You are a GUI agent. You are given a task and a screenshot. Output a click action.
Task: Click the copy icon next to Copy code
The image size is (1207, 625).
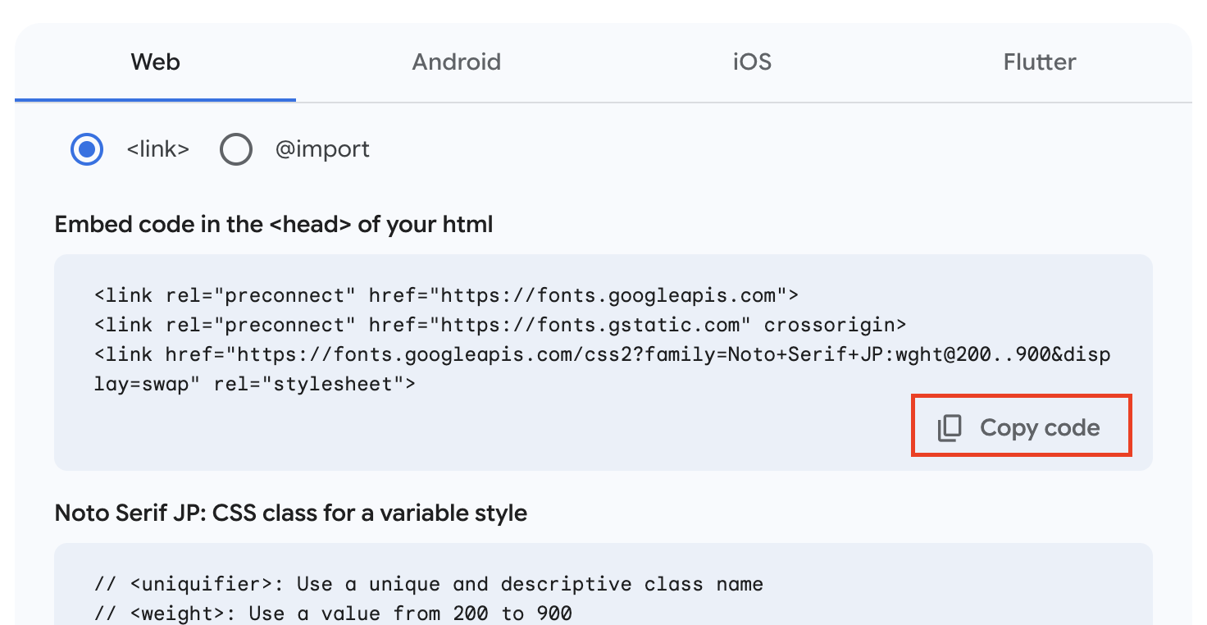pyautogui.click(x=950, y=428)
